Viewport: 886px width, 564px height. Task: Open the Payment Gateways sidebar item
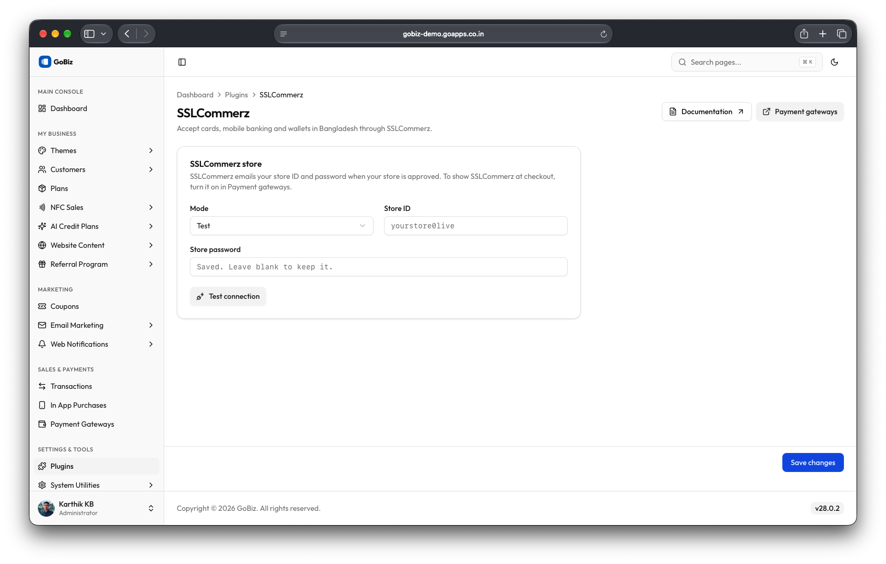point(96,424)
